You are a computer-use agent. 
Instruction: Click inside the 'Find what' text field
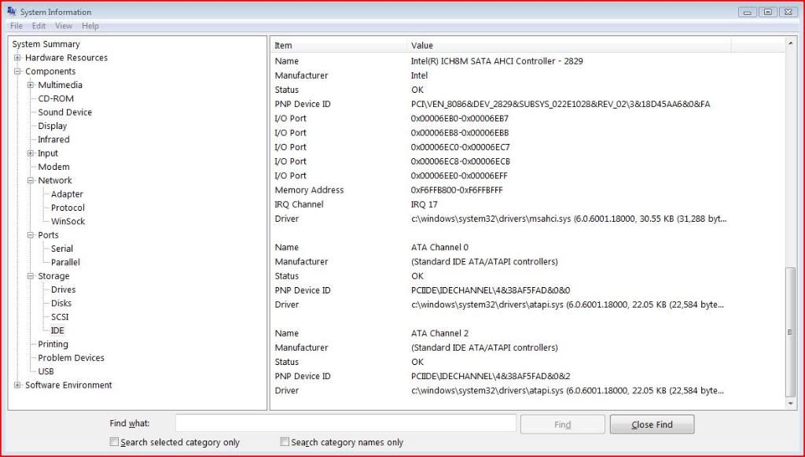[345, 424]
